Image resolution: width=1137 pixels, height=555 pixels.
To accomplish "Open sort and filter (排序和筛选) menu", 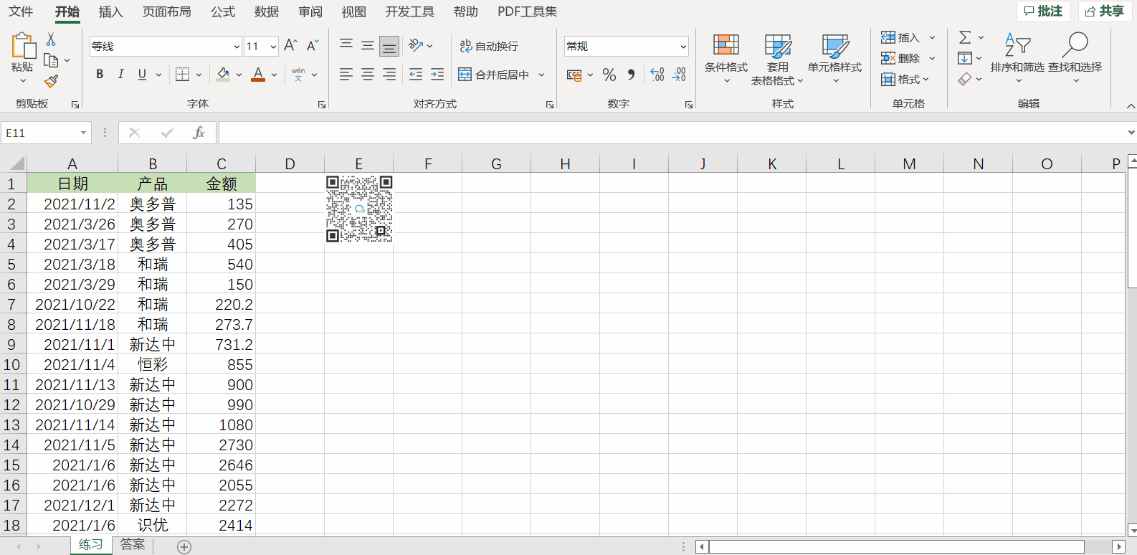I will click(1017, 59).
